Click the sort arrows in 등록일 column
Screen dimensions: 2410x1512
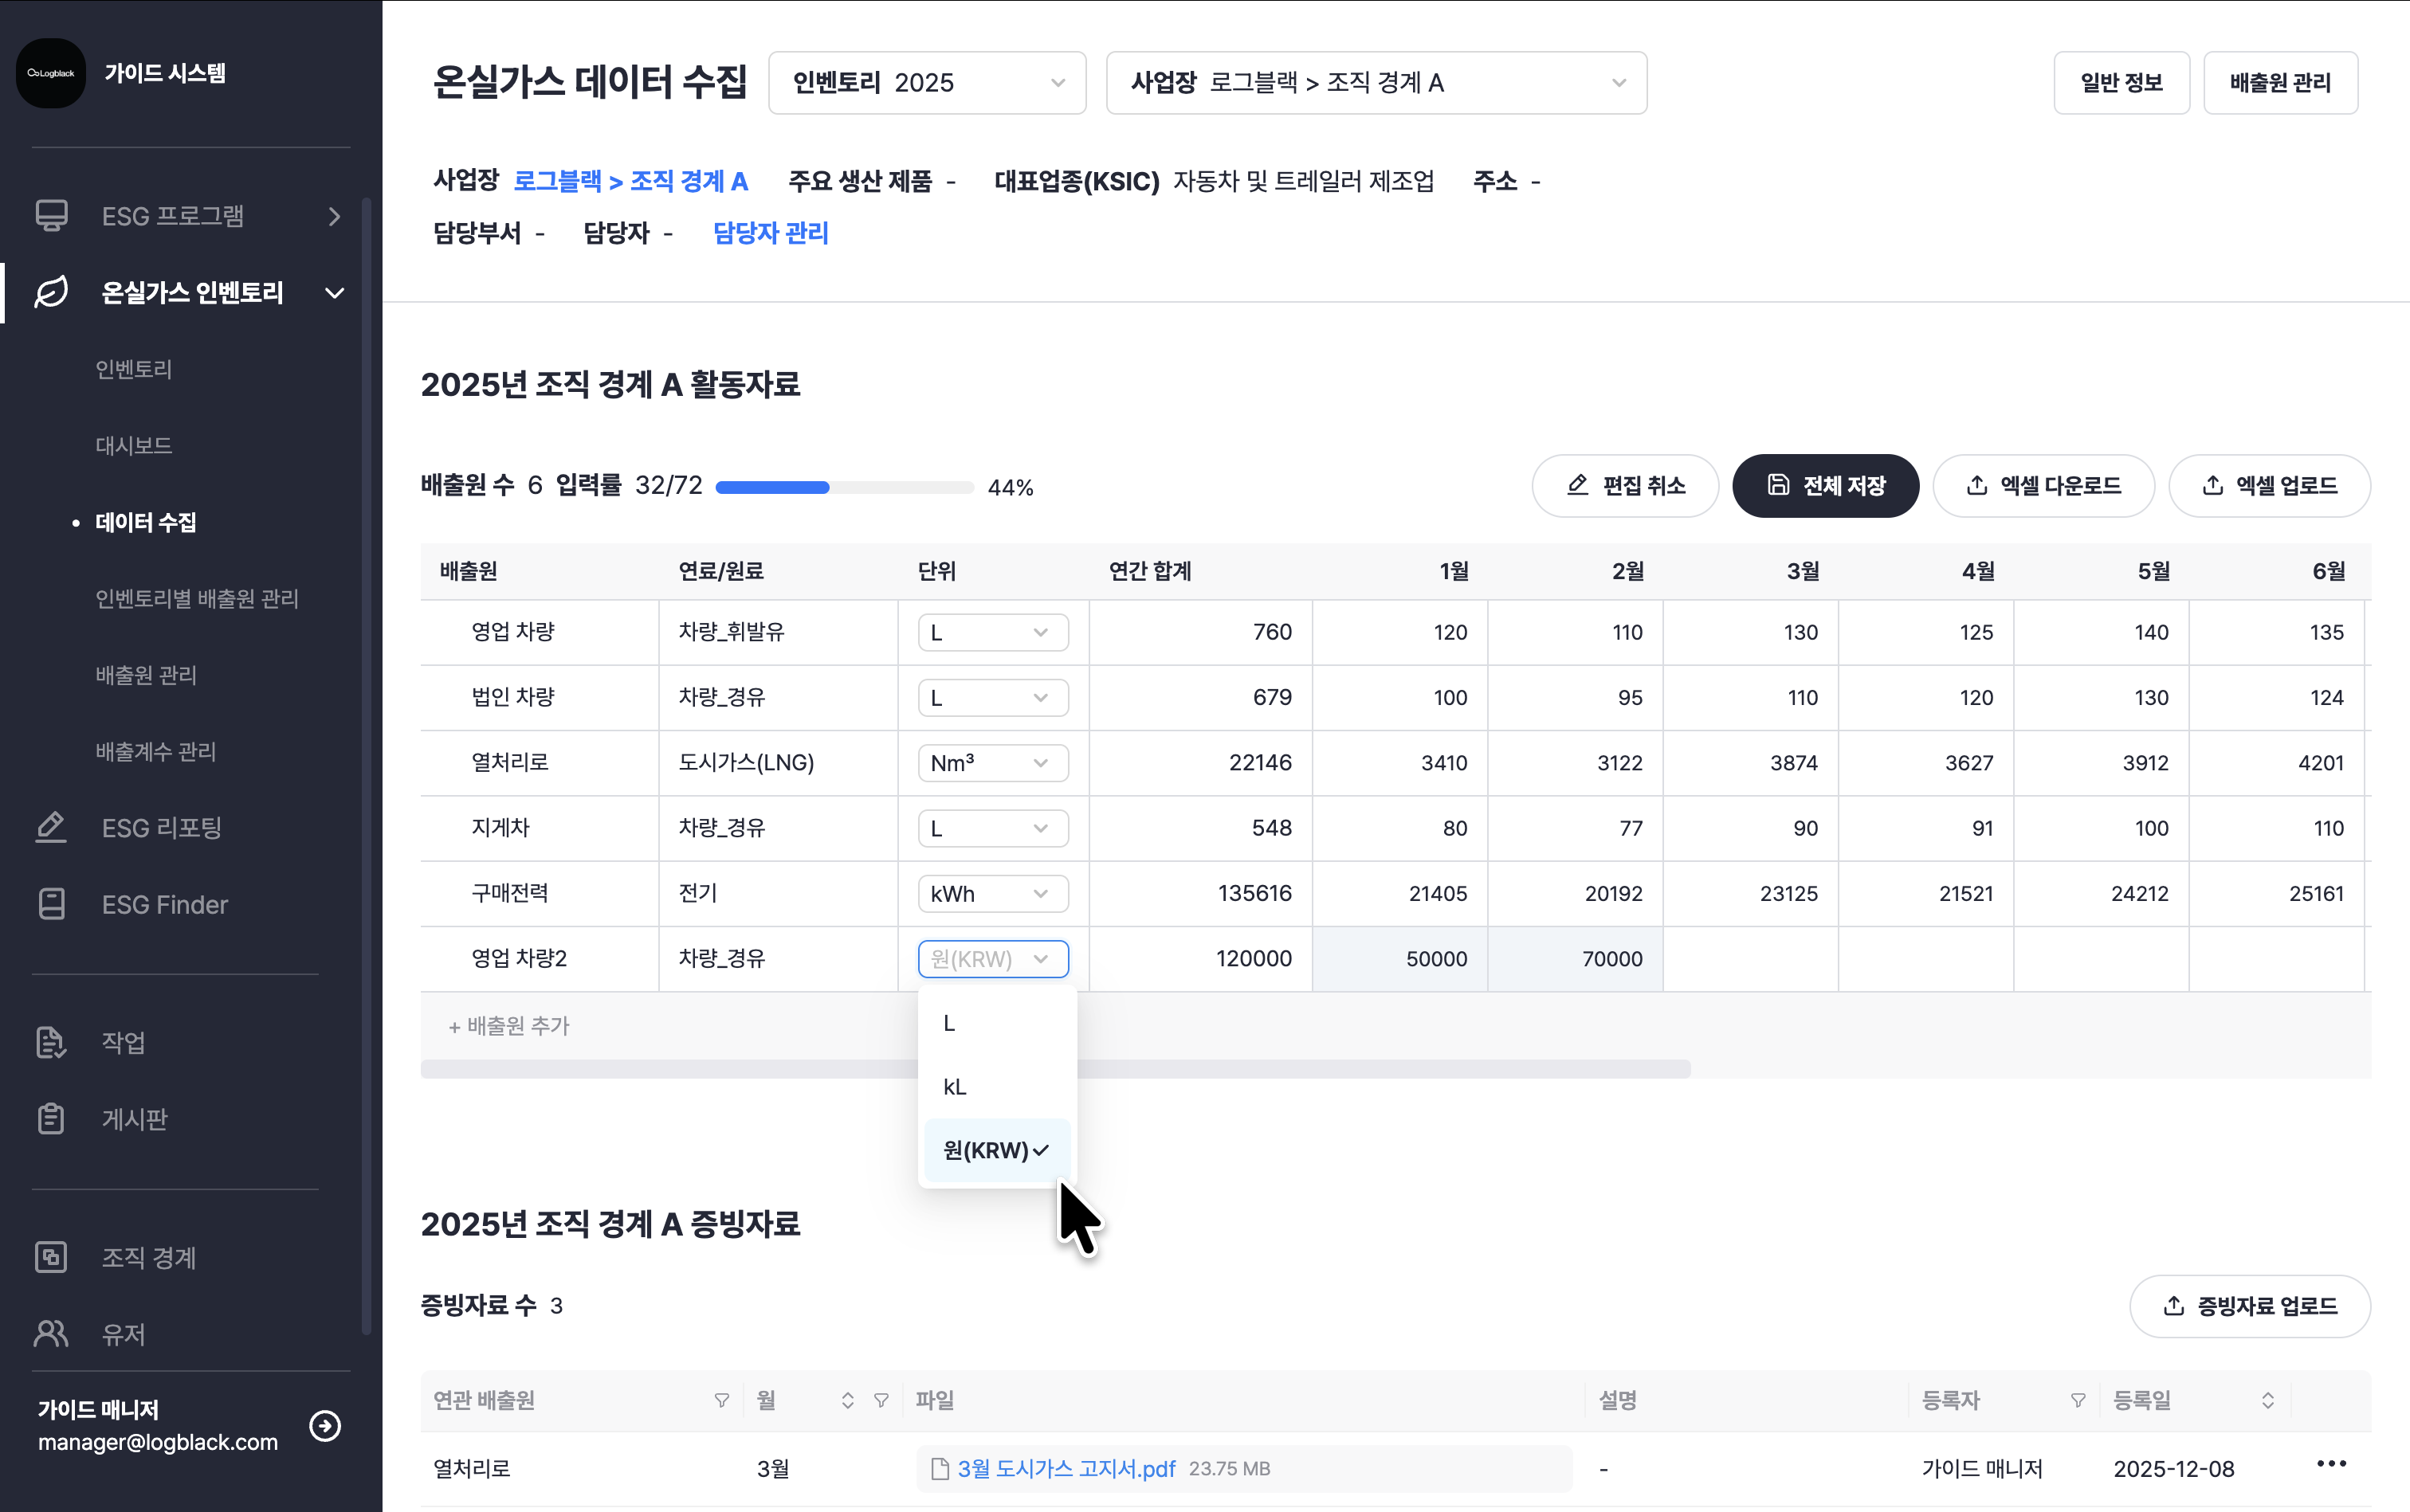(x=2267, y=1400)
